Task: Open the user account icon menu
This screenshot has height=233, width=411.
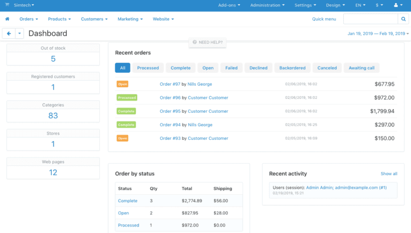Action: point(398,5)
